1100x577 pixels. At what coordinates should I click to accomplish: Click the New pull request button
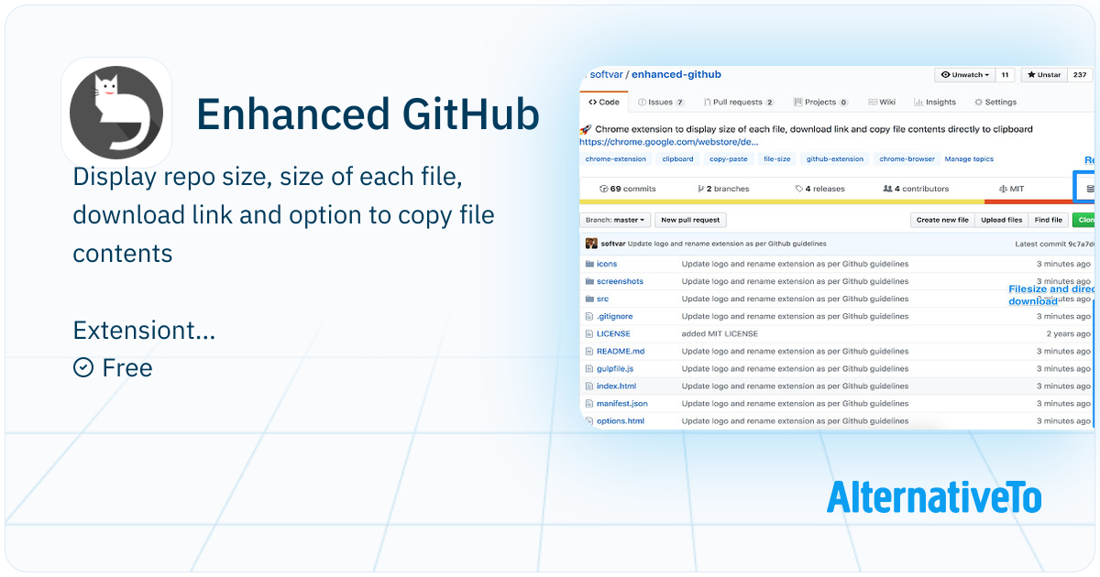point(692,220)
